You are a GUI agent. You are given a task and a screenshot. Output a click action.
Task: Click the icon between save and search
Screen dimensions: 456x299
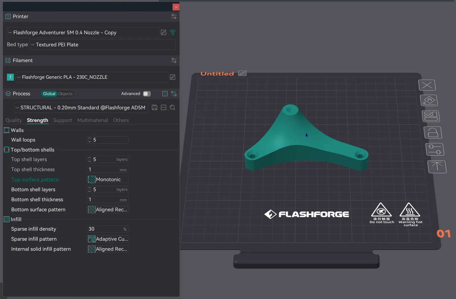pyautogui.click(x=164, y=107)
